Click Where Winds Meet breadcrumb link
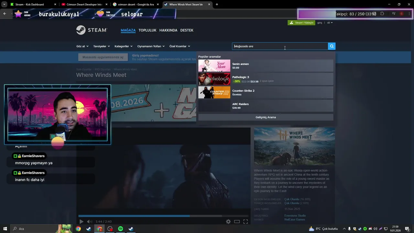The height and width of the screenshot is (233, 414). [x=125, y=69]
